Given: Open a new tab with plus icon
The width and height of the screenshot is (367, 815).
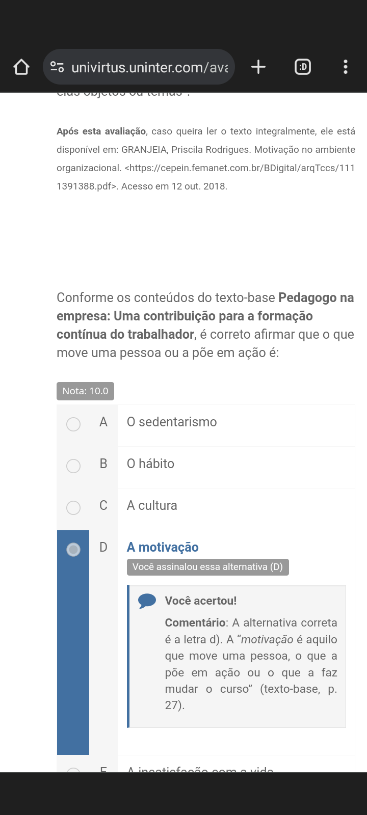Looking at the screenshot, I should point(258,67).
